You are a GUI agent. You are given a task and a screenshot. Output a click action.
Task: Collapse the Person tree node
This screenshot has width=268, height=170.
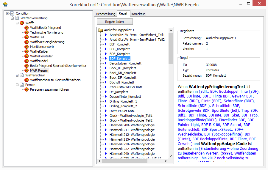tap(17, 85)
